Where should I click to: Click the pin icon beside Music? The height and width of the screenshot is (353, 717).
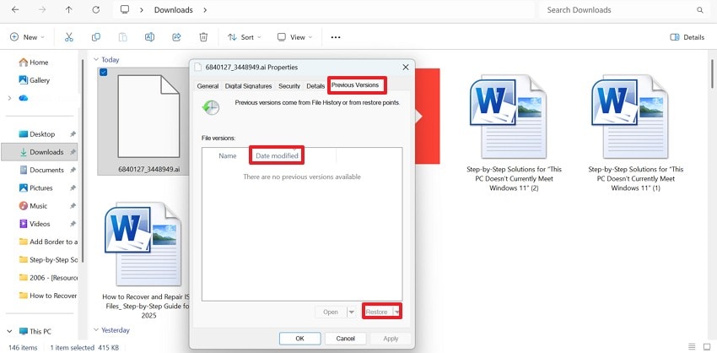[x=73, y=206]
